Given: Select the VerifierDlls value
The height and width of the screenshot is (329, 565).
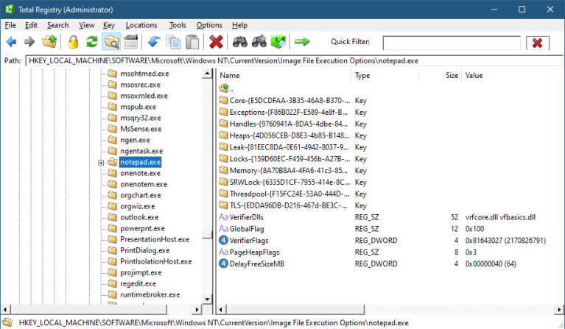Looking at the screenshot, I should click(x=247, y=217).
